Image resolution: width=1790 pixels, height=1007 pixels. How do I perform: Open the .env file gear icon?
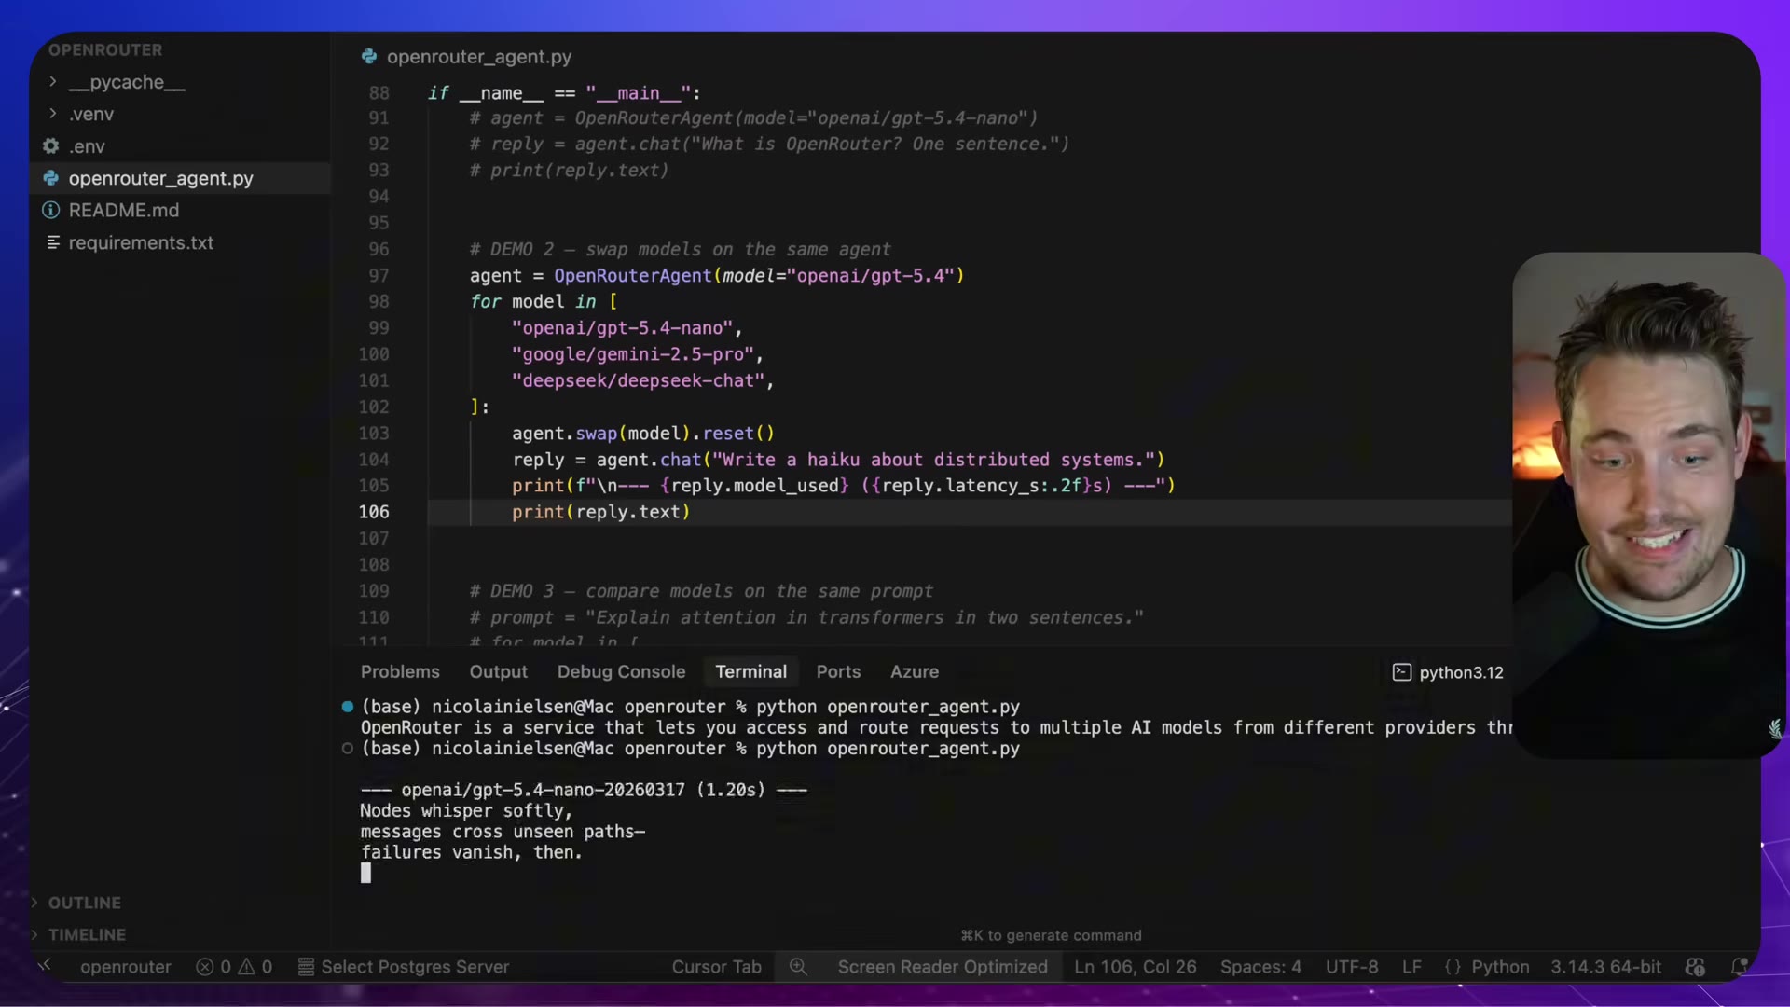[51, 146]
